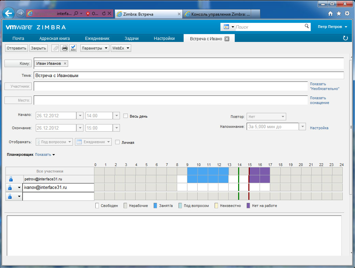The width and height of the screenshot is (355, 268).
Task: Toggle the Личная checkbox
Action: tap(118, 142)
